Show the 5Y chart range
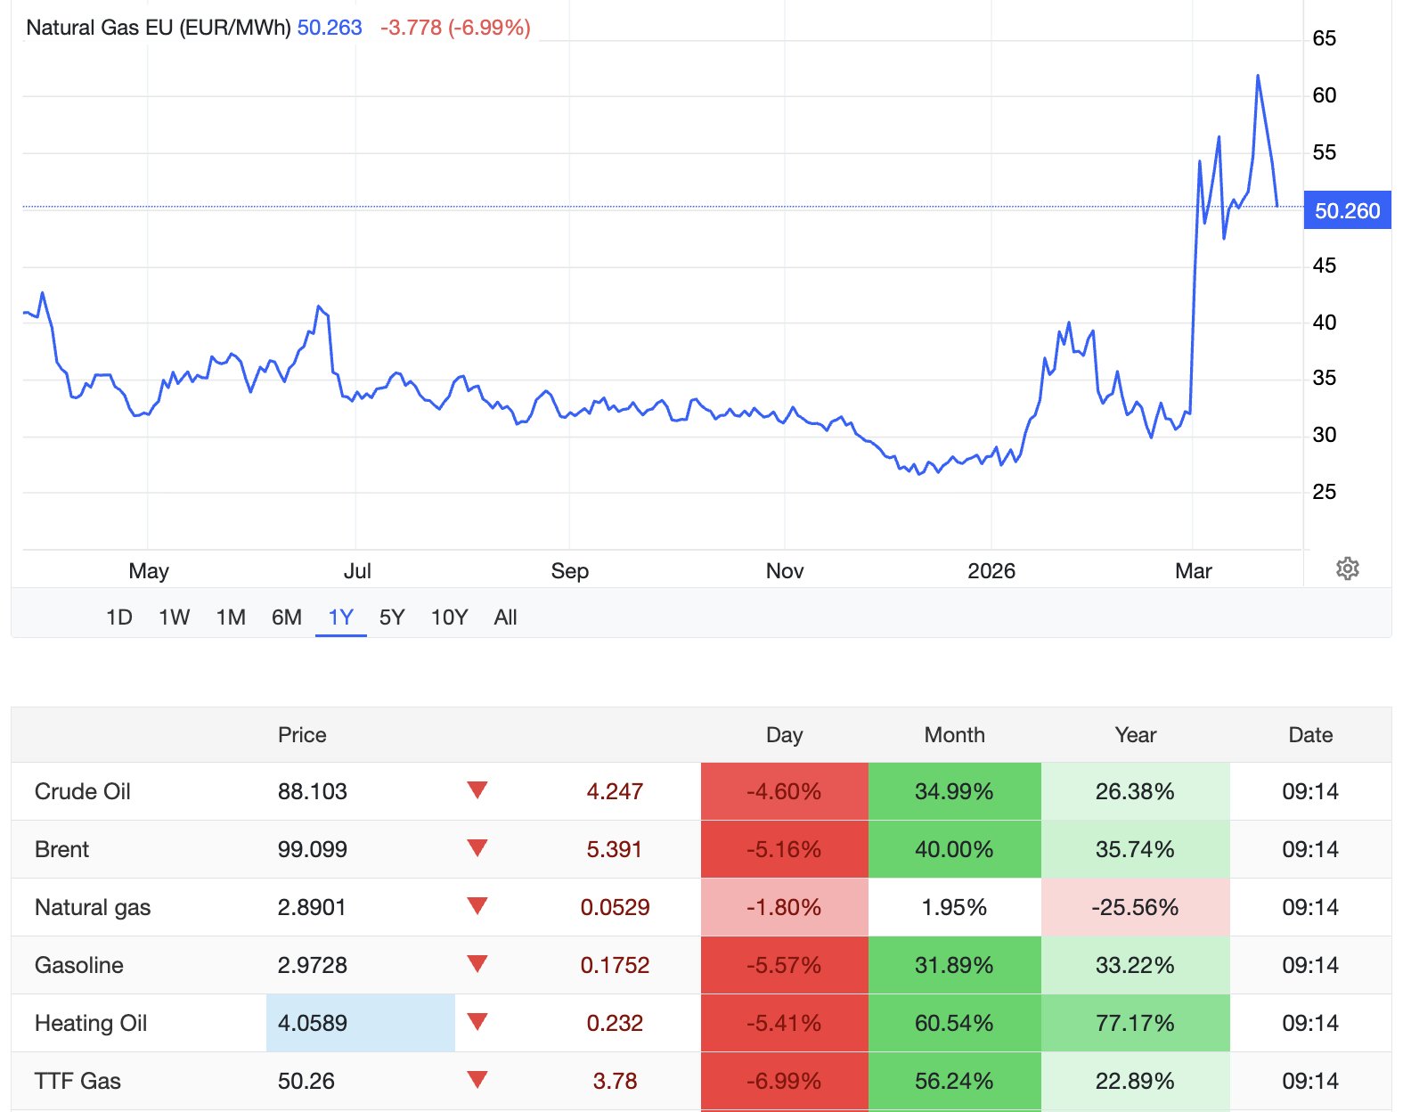Image resolution: width=1411 pixels, height=1112 pixels. (x=392, y=617)
